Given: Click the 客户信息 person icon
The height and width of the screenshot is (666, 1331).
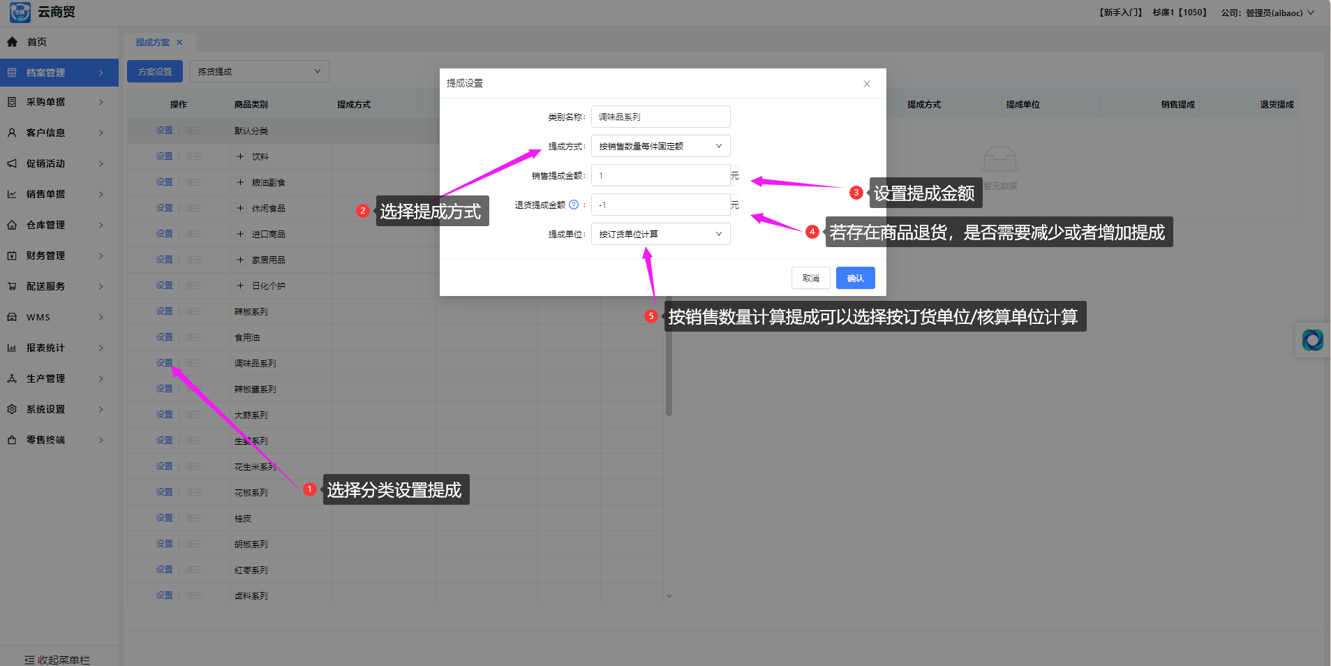Looking at the screenshot, I should (12, 133).
